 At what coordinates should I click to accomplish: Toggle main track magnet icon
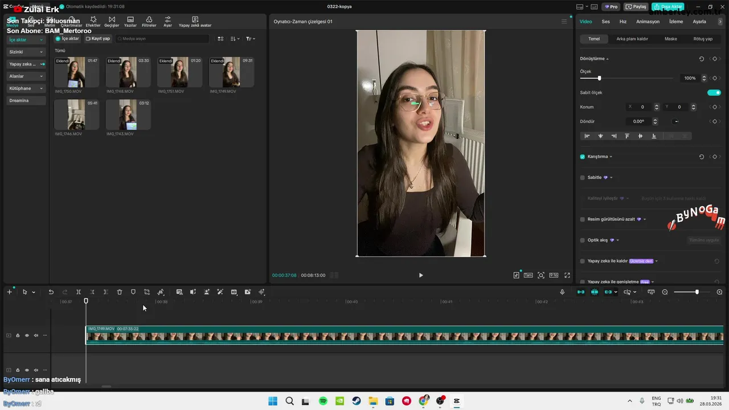(x=581, y=292)
